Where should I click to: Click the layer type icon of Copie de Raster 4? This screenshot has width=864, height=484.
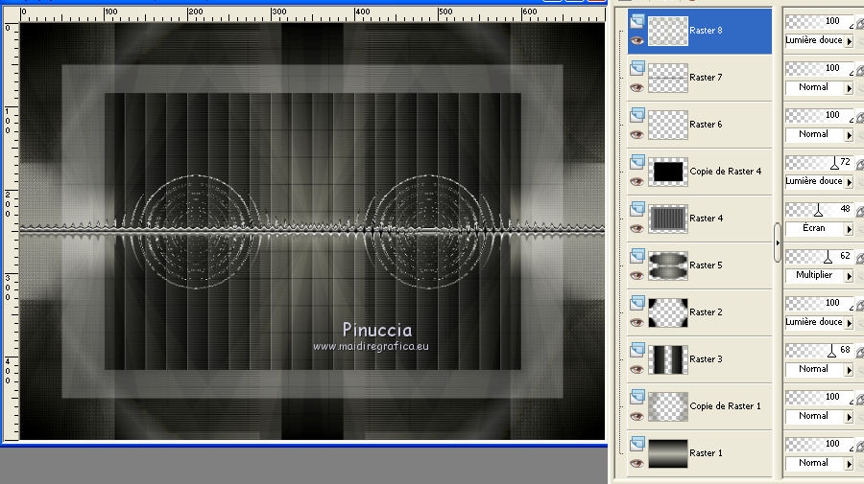click(637, 162)
